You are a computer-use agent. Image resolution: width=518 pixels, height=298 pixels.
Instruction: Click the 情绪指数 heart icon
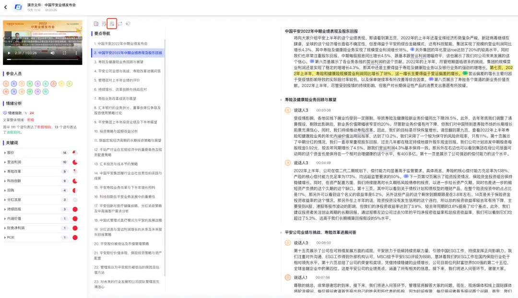(x=5, y=113)
